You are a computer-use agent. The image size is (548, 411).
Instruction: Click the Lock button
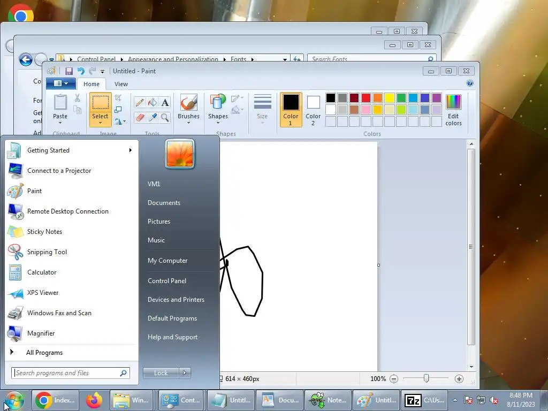[x=161, y=373]
